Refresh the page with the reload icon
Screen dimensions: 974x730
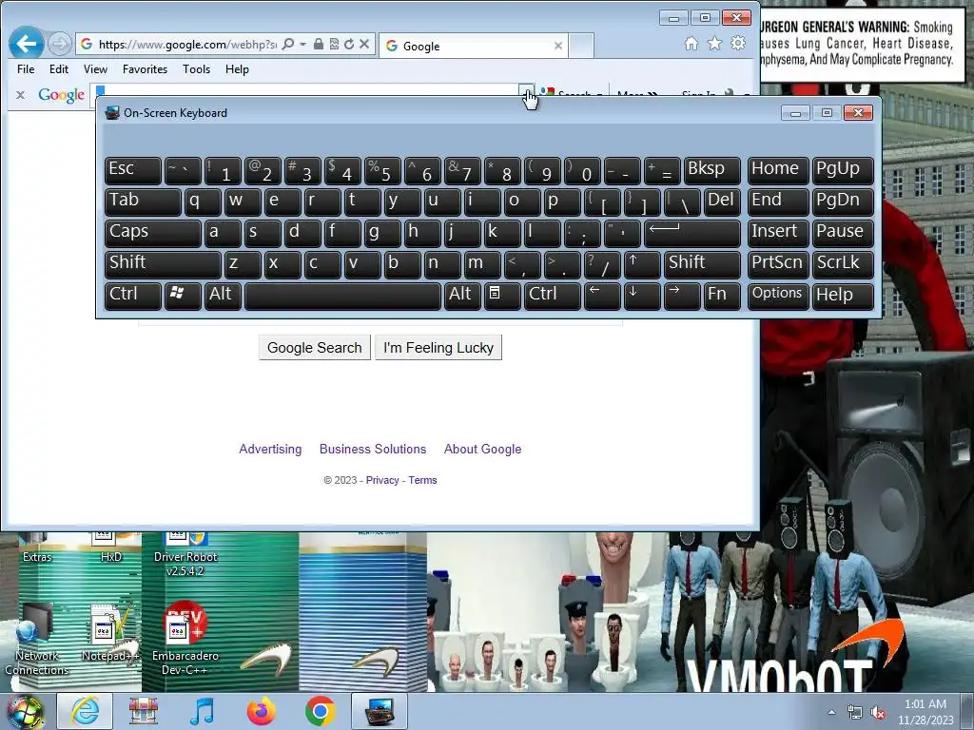(349, 44)
